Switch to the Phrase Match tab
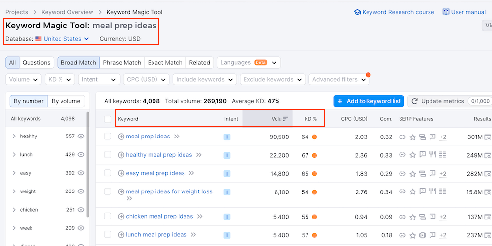Viewport: 492px width, 246px height. coord(122,63)
